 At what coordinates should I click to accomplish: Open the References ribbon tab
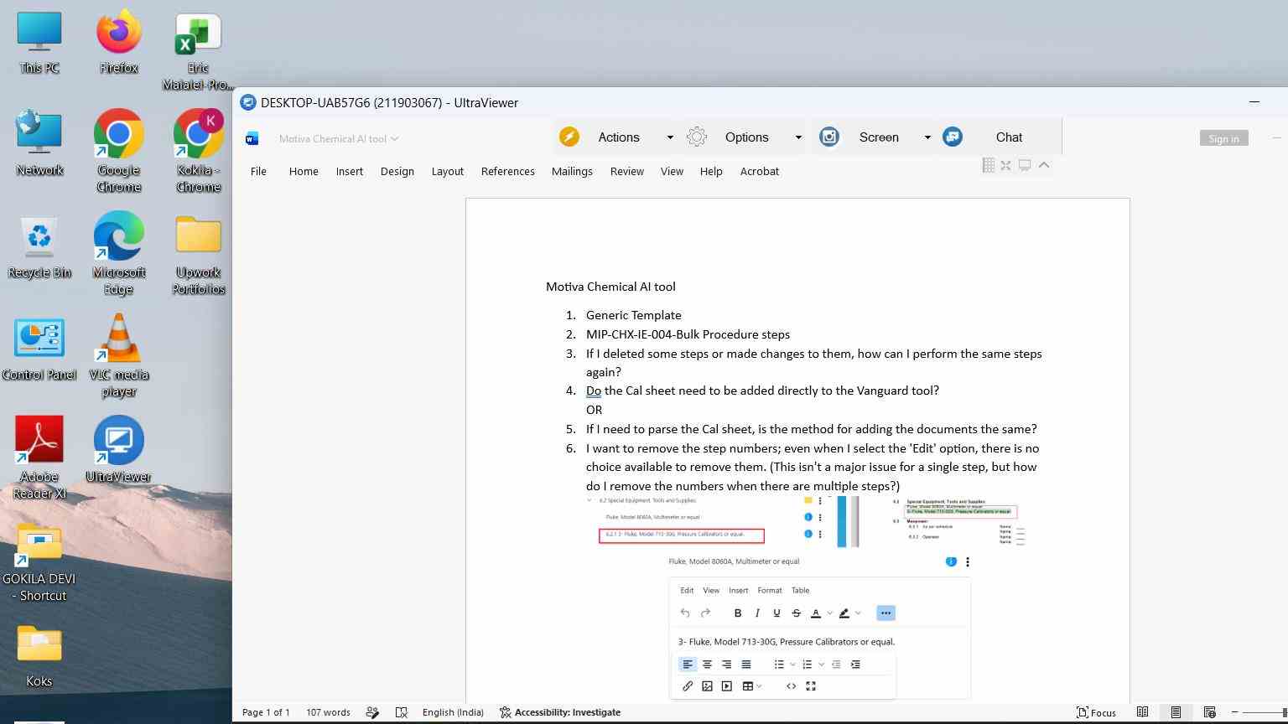click(507, 171)
